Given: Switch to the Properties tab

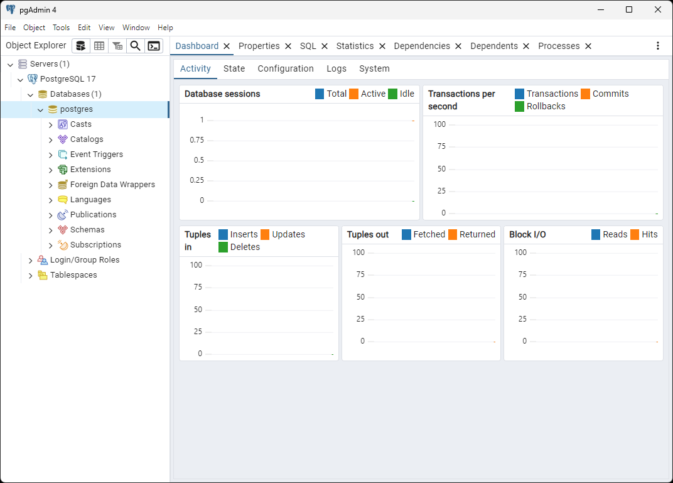Looking at the screenshot, I should point(259,46).
